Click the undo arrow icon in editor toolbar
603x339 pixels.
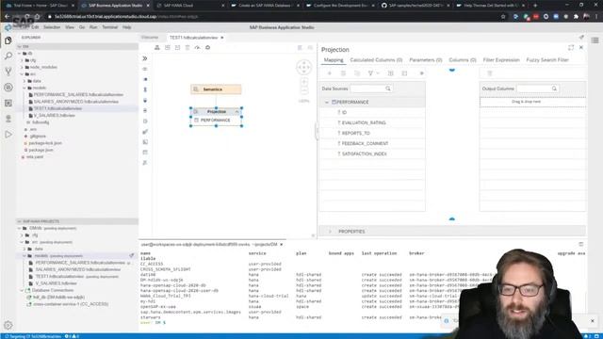pos(197,48)
